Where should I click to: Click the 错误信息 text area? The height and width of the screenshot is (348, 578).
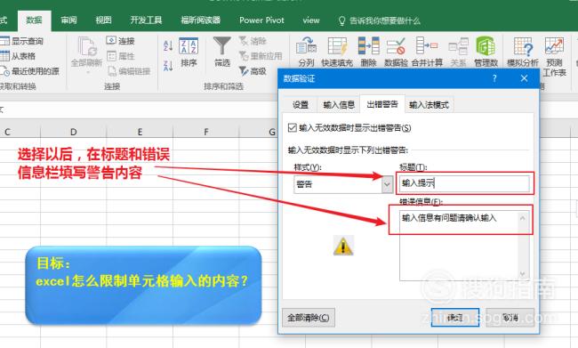click(464, 245)
